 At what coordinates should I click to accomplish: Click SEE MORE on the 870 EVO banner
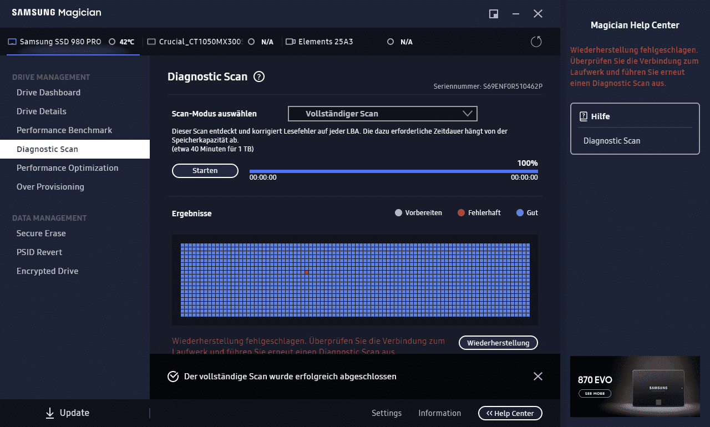(x=595, y=393)
